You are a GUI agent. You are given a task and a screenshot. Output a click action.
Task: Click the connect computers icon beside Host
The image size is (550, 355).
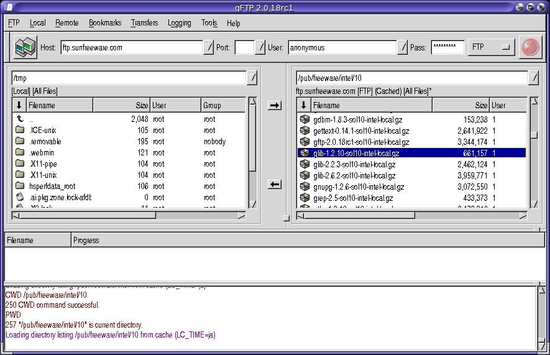tap(25, 47)
